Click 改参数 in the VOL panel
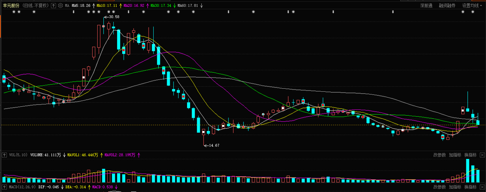Image resolution: width=486 pixels, height=192 pixels. click(440, 155)
